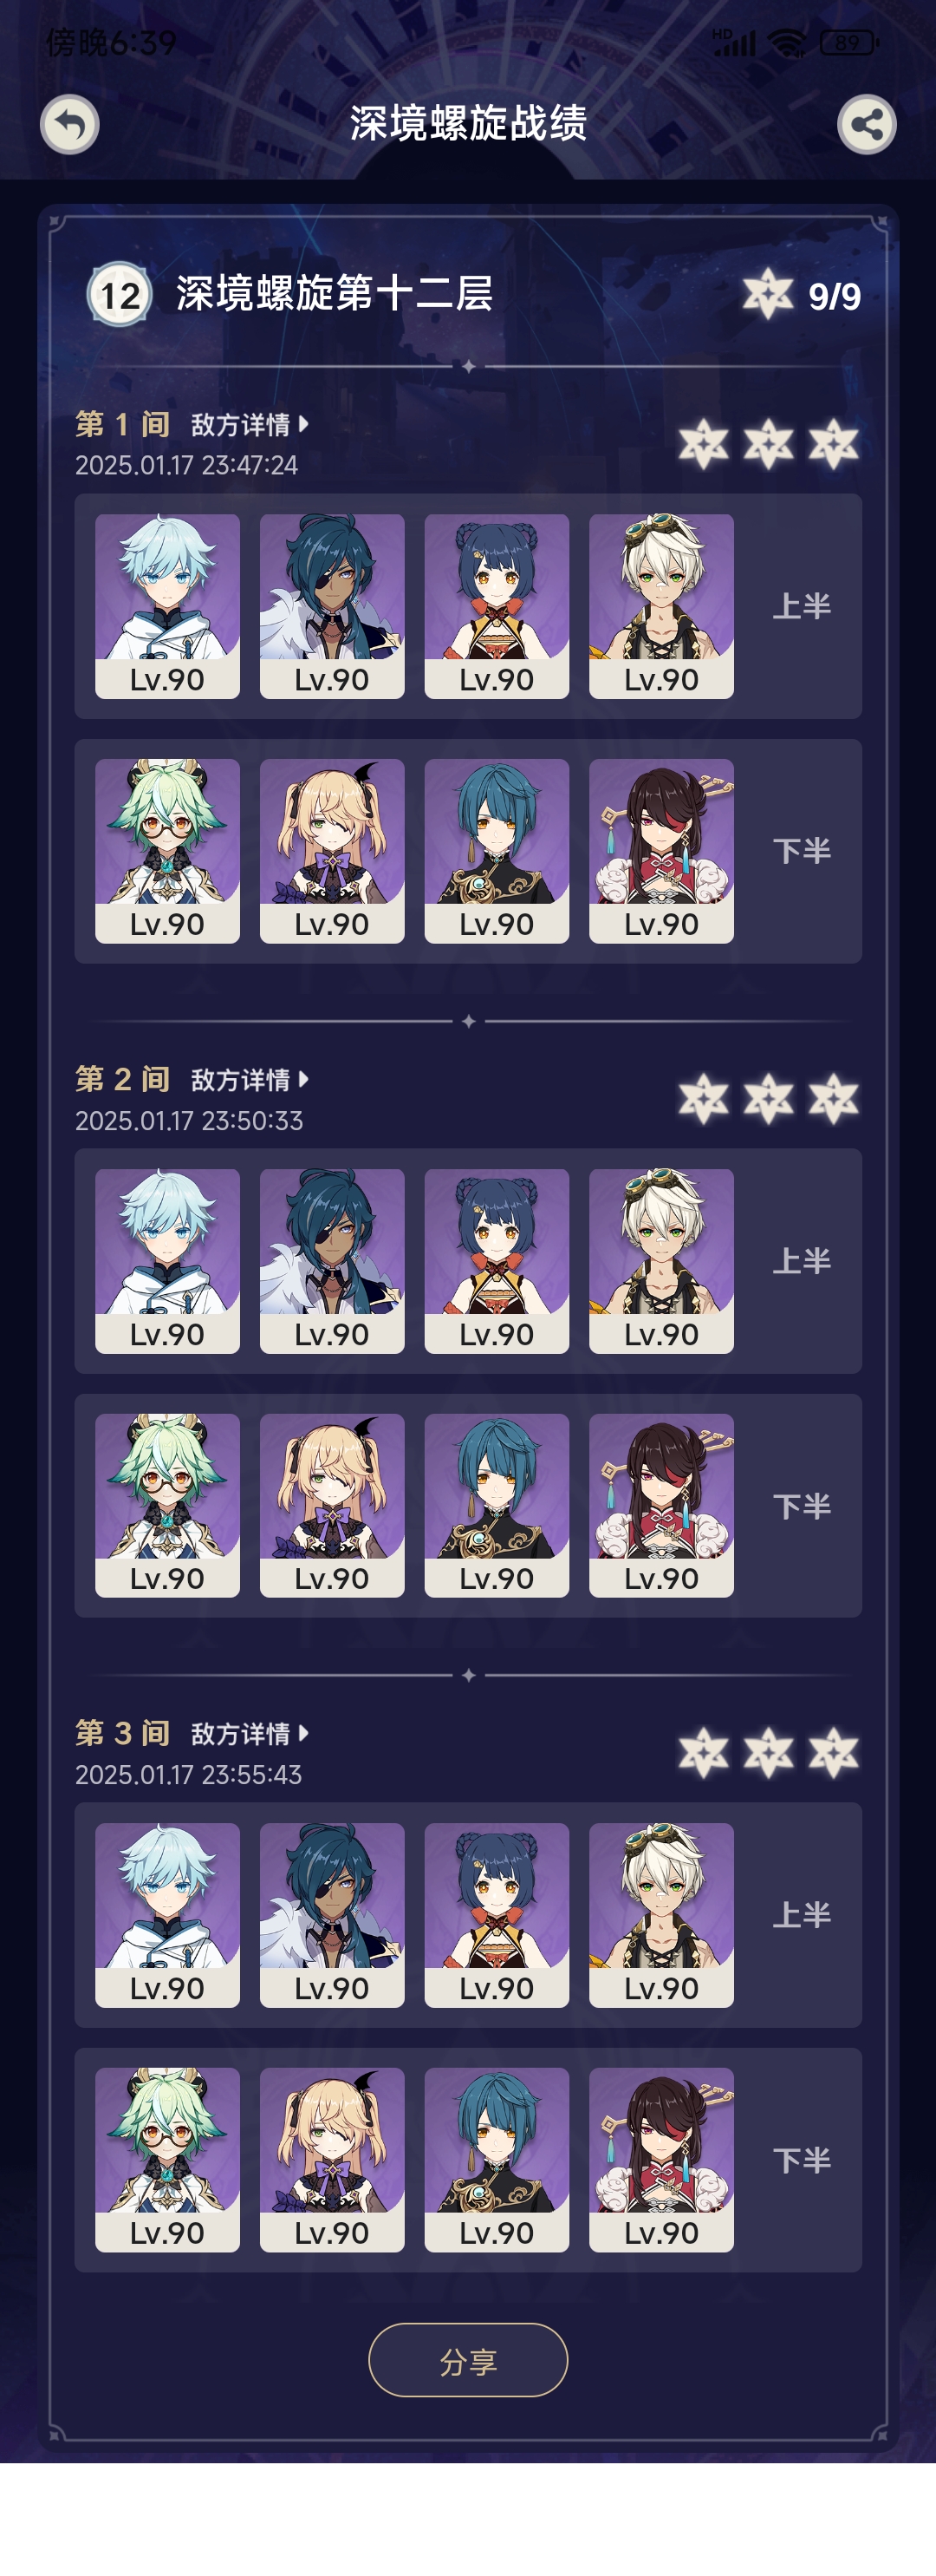The image size is (936, 2576).
Task: Select light-blue-haired character in Chamber 3 上半
Action: click(x=166, y=1915)
